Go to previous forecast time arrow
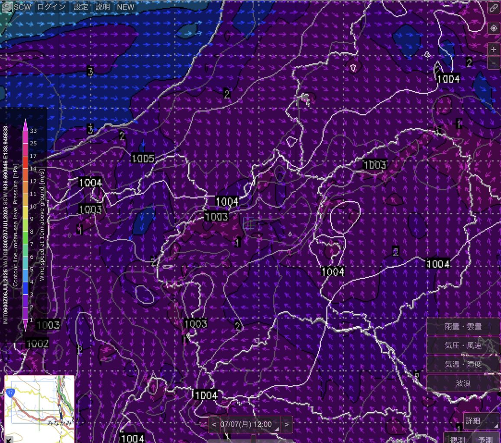The height and width of the screenshot is (443, 501). (214, 424)
